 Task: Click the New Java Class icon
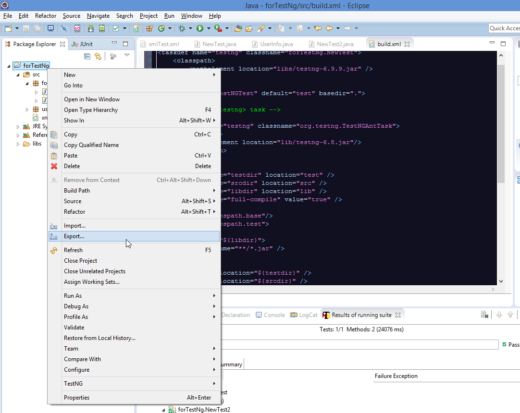pos(161,28)
